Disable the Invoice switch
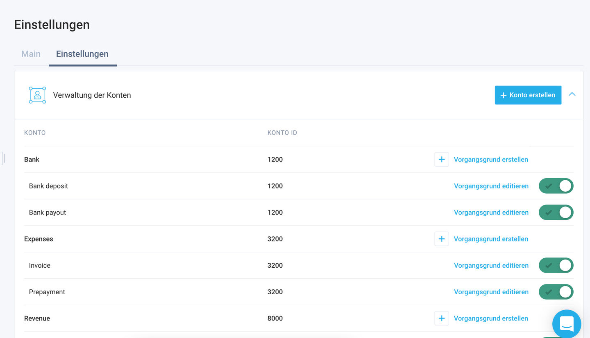 pyautogui.click(x=556, y=265)
